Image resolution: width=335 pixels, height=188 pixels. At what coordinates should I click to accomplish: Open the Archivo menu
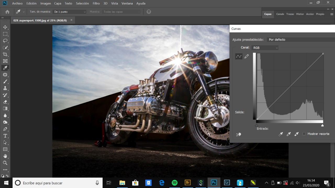point(17,3)
